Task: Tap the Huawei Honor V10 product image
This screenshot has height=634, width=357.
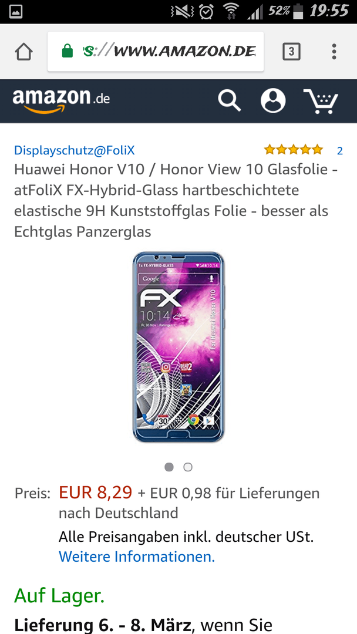Action: coord(178,347)
